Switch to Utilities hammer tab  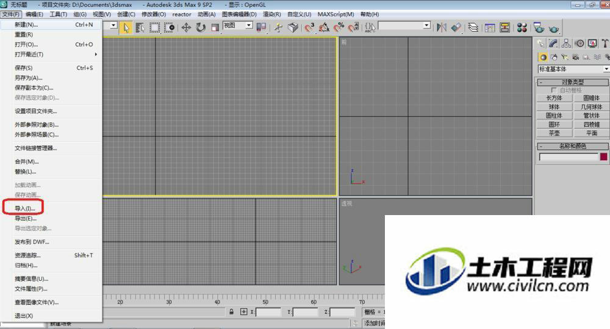[605, 43]
